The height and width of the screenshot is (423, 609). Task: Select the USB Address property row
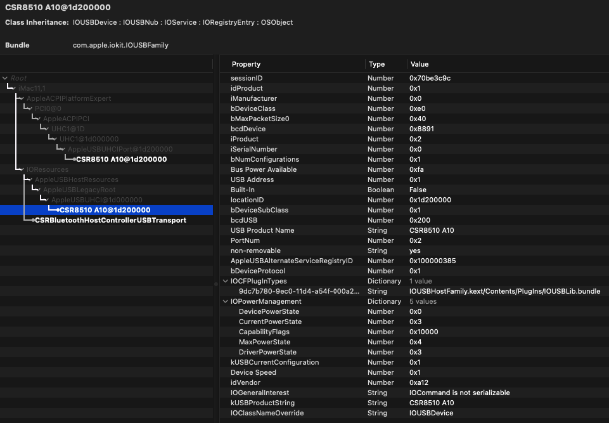point(414,179)
